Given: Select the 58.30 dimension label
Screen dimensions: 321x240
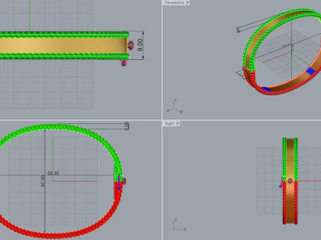Looking at the screenshot, I should (53, 173).
